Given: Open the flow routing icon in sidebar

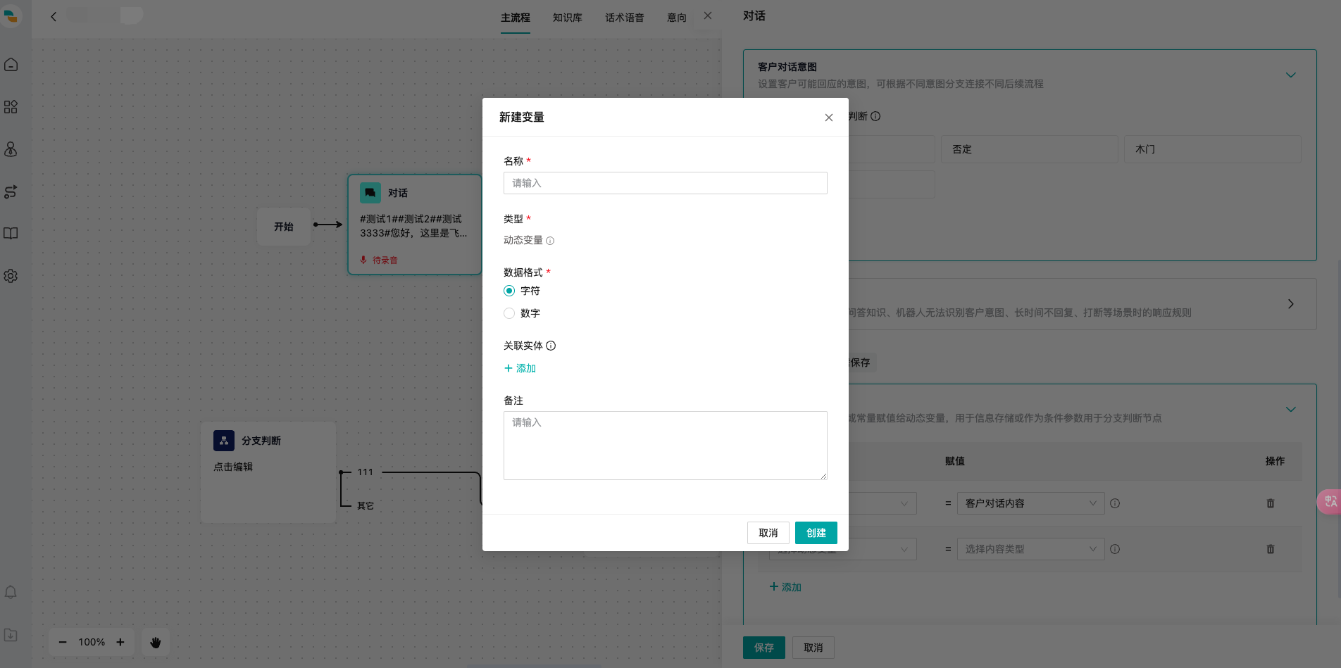Looking at the screenshot, I should click(11, 191).
